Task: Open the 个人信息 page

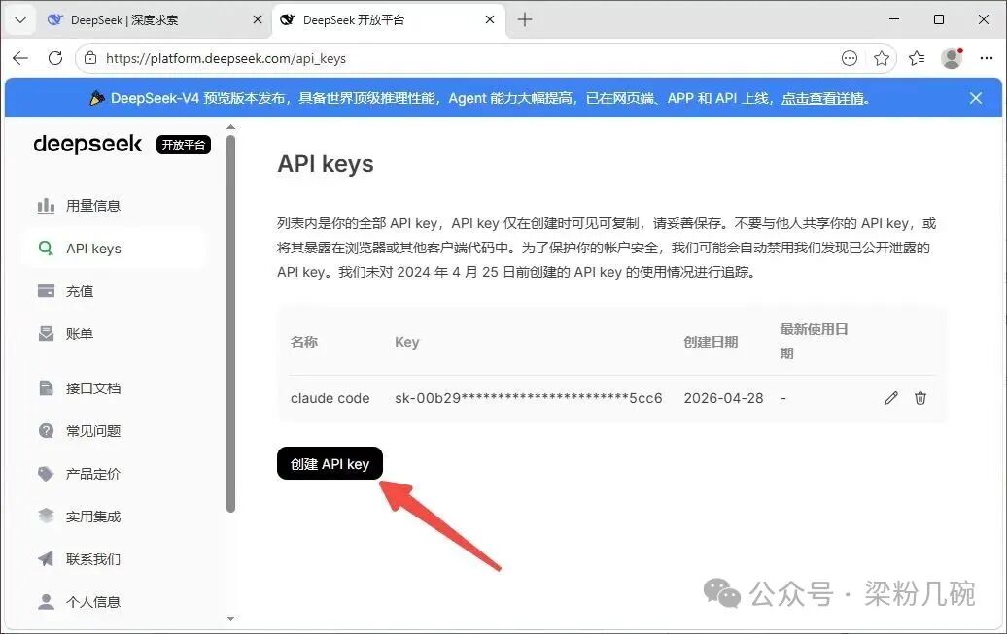Action: click(113, 602)
